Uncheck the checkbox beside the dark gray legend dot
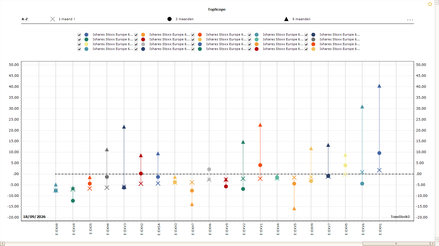 coord(306,40)
